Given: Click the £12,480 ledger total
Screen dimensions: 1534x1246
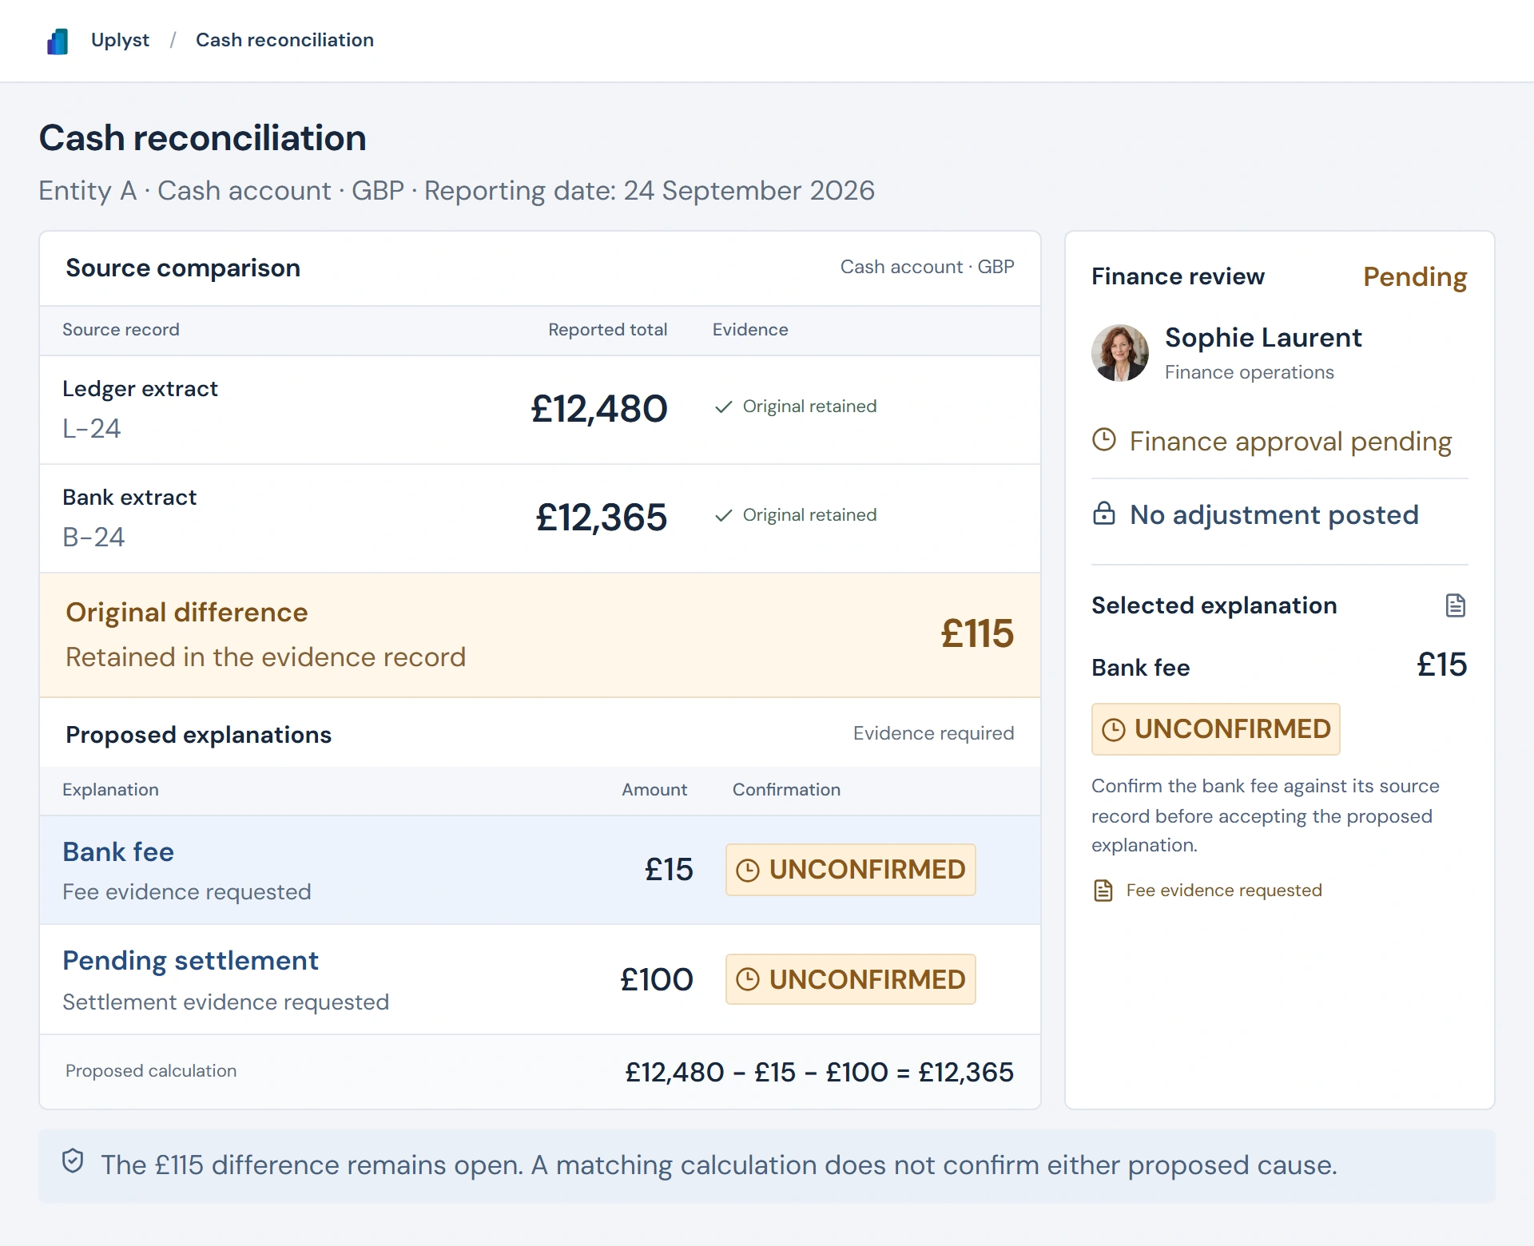Looking at the screenshot, I should click(599, 409).
